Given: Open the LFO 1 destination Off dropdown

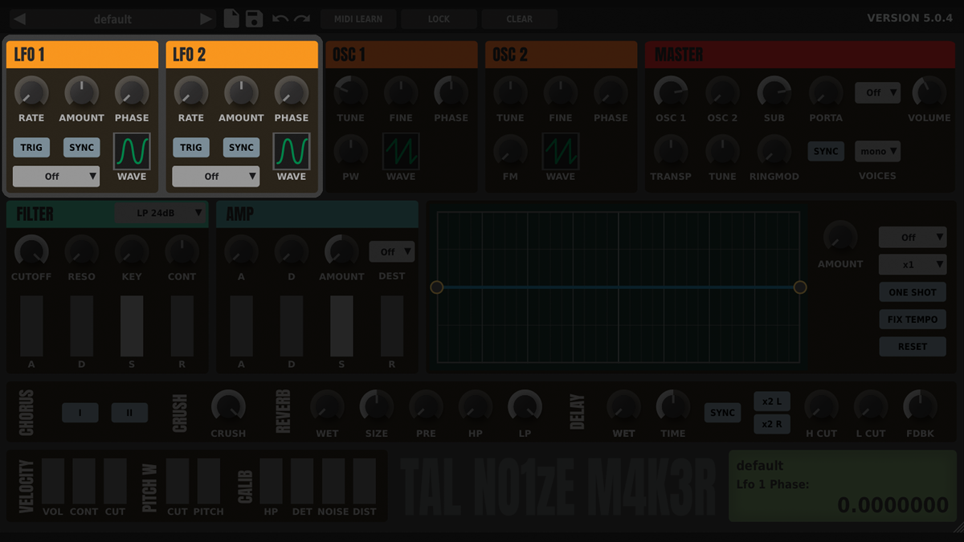Looking at the screenshot, I should 55,176.
